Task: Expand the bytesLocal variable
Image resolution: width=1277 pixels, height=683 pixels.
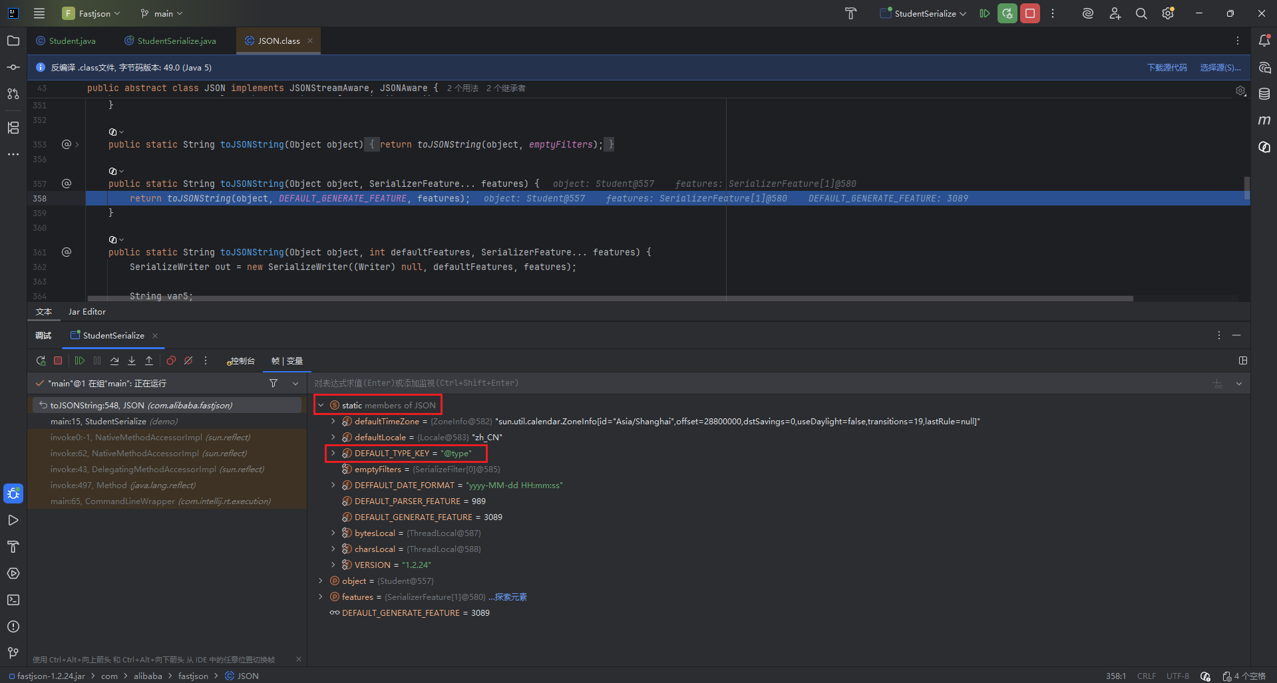Action: [333, 533]
